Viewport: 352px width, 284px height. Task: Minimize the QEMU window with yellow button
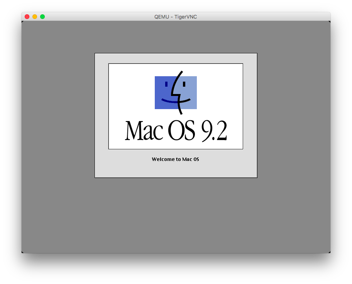[35, 17]
